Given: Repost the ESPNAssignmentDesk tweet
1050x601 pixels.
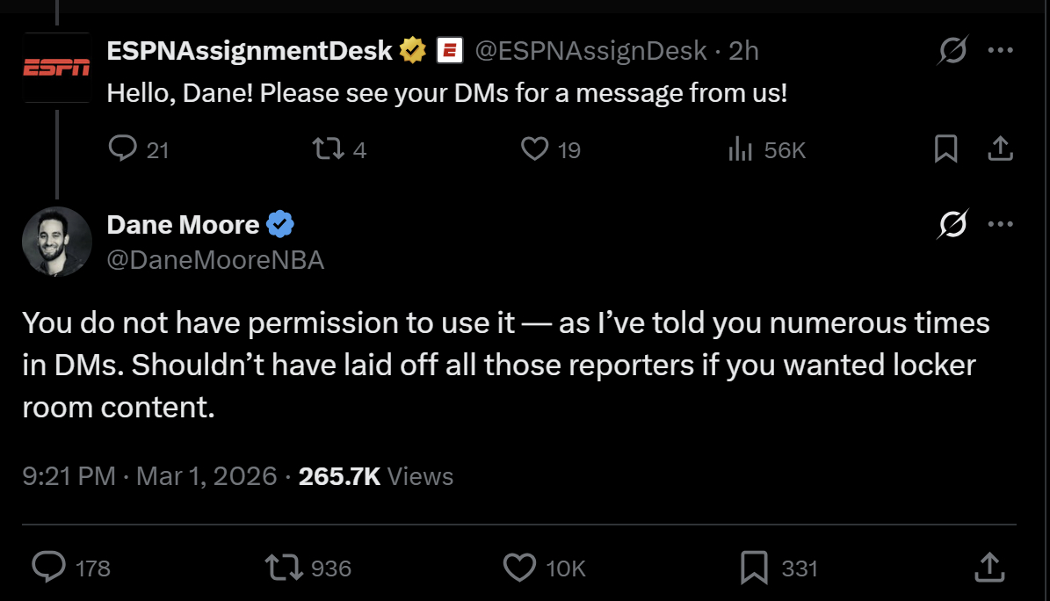Looking at the screenshot, I should (x=329, y=150).
